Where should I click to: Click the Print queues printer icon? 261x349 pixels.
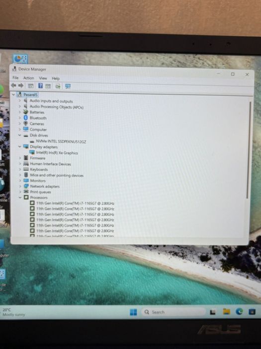click(x=26, y=191)
